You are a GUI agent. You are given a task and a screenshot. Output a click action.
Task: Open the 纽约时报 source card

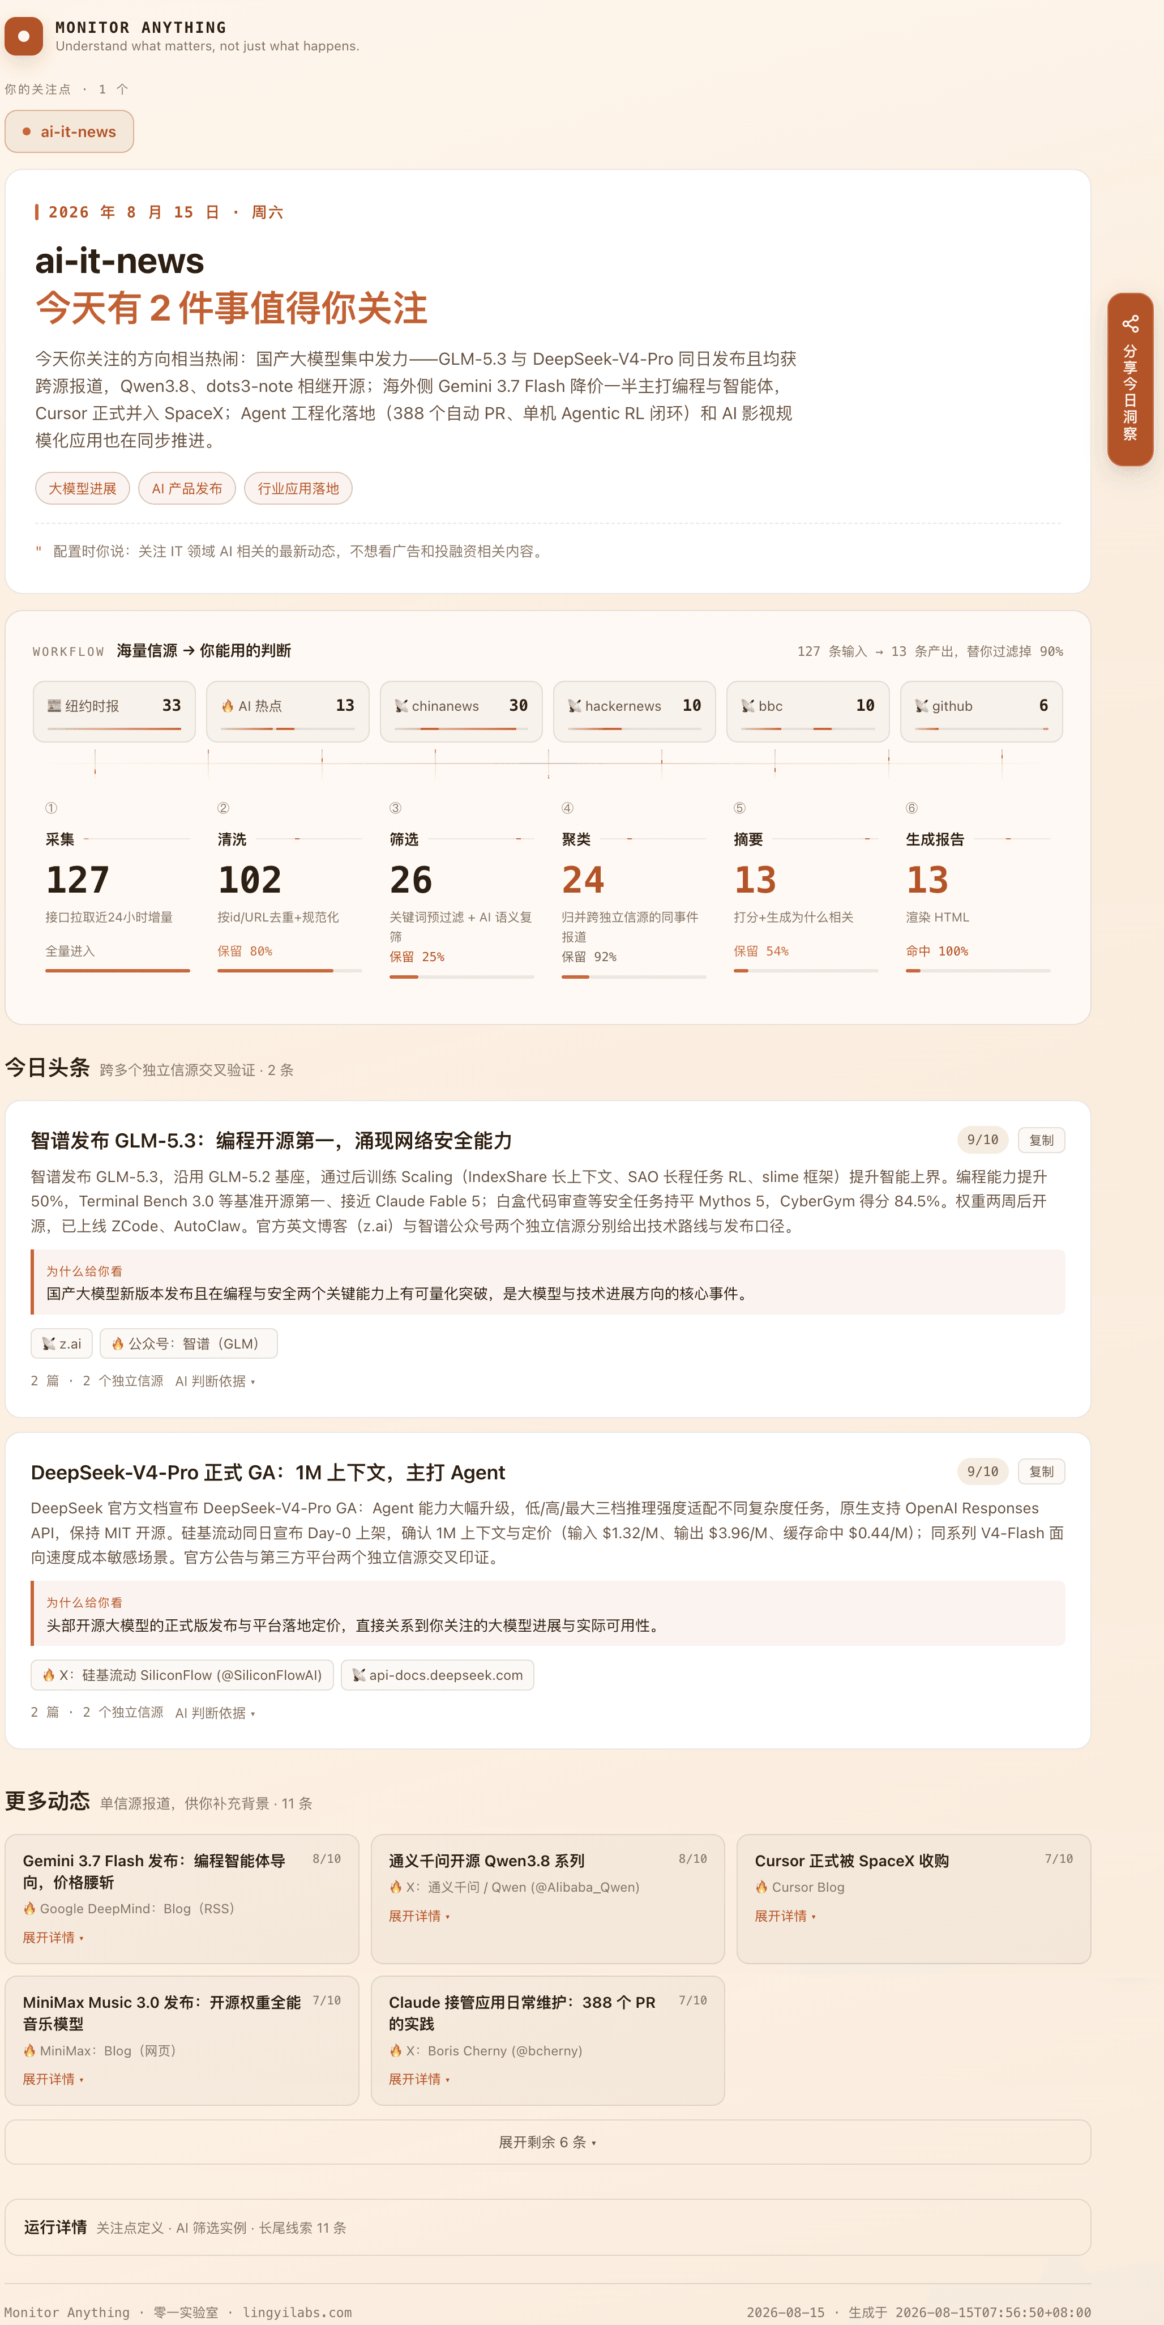[114, 711]
